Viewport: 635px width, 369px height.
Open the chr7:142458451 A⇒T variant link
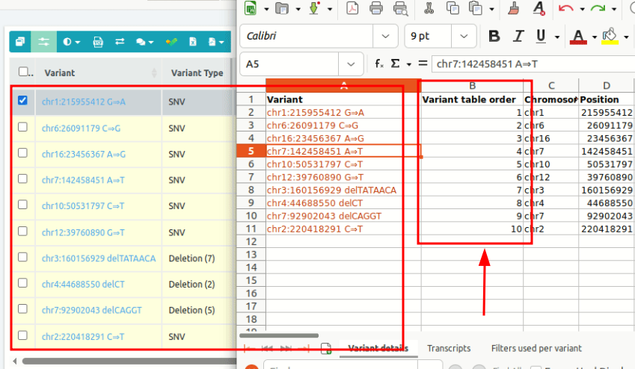coord(82,180)
